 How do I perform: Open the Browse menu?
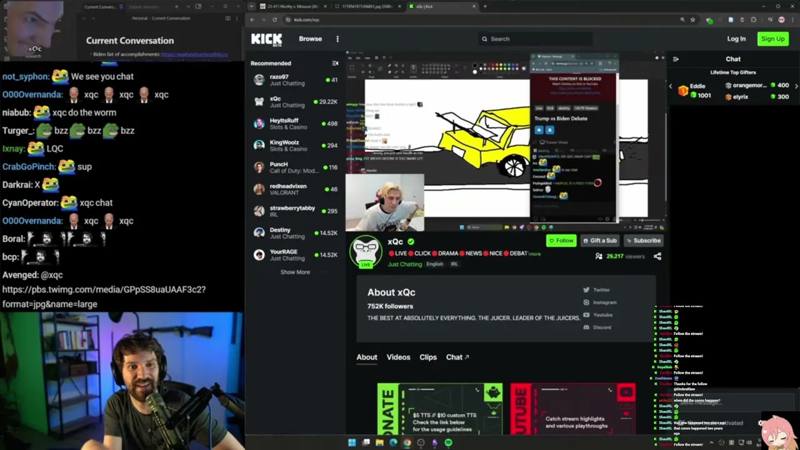tap(310, 39)
